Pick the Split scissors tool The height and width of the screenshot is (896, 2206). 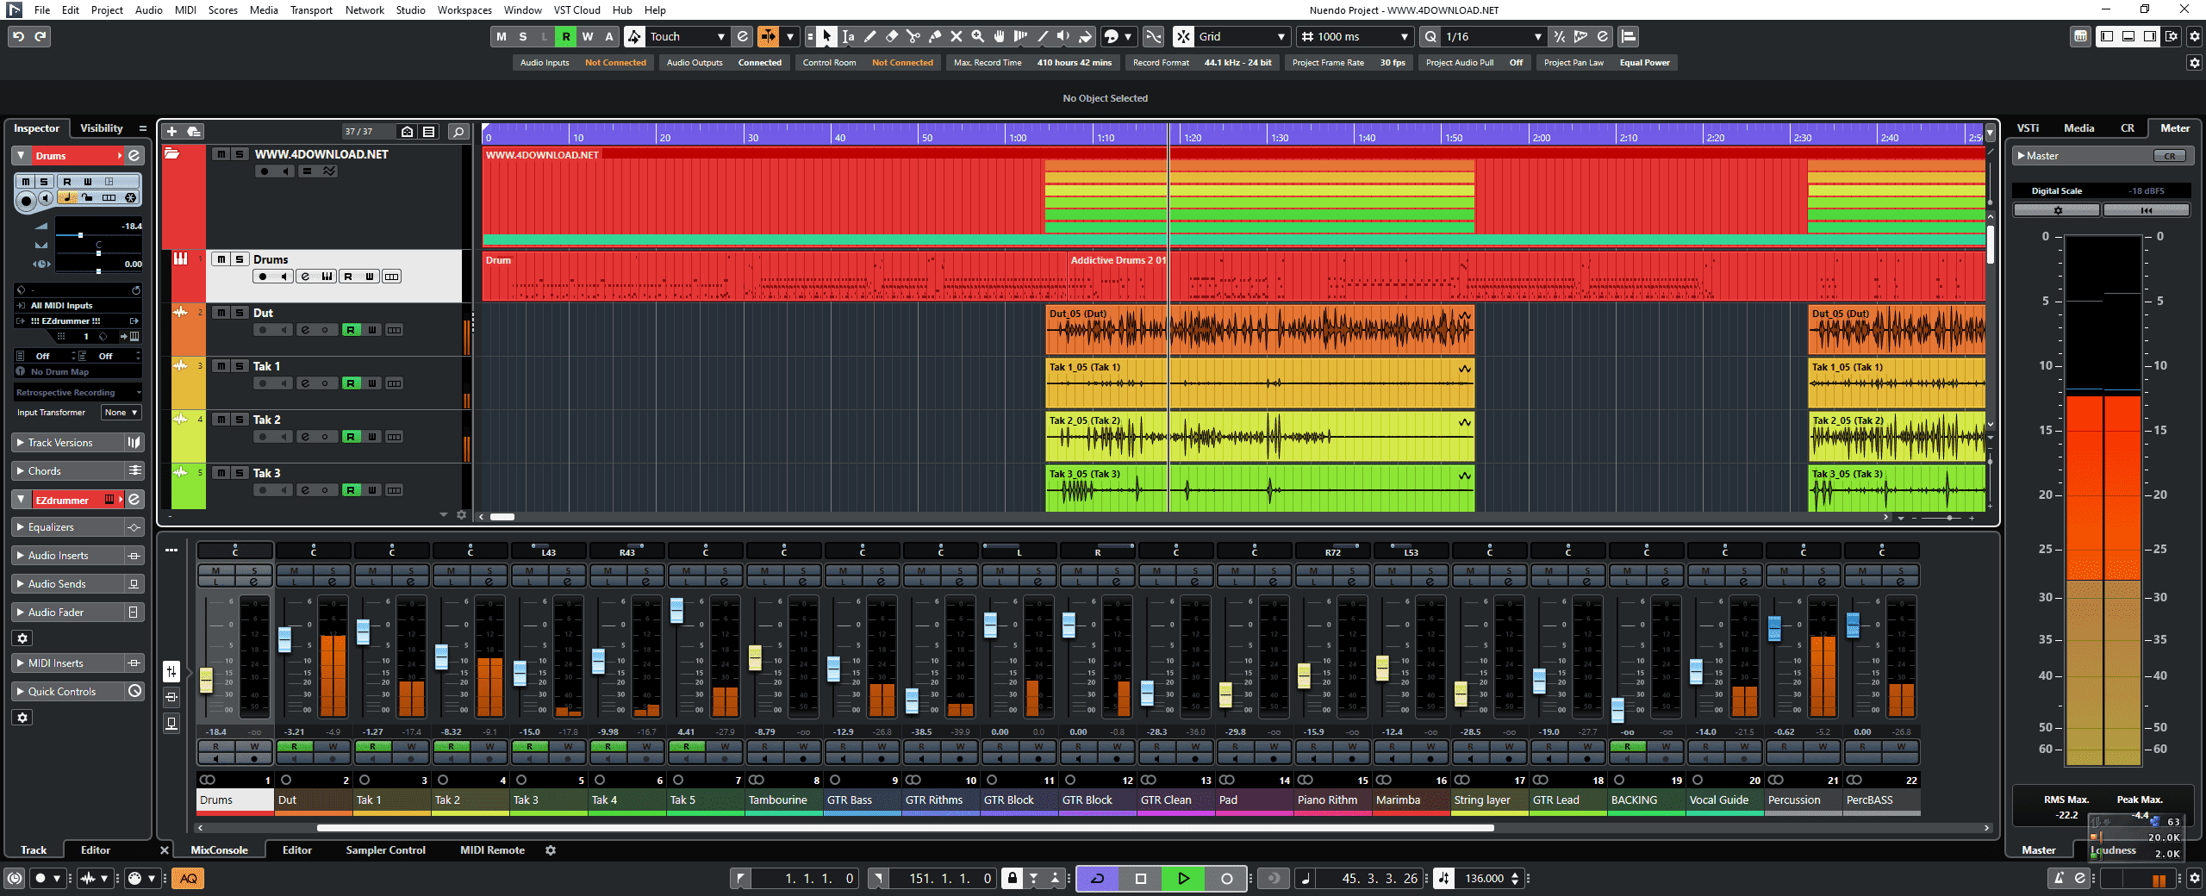[913, 36]
